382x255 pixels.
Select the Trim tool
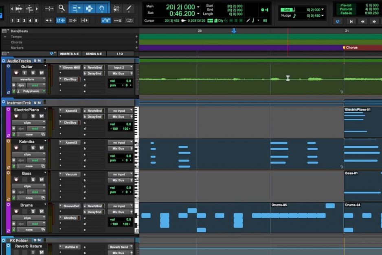[77, 8]
